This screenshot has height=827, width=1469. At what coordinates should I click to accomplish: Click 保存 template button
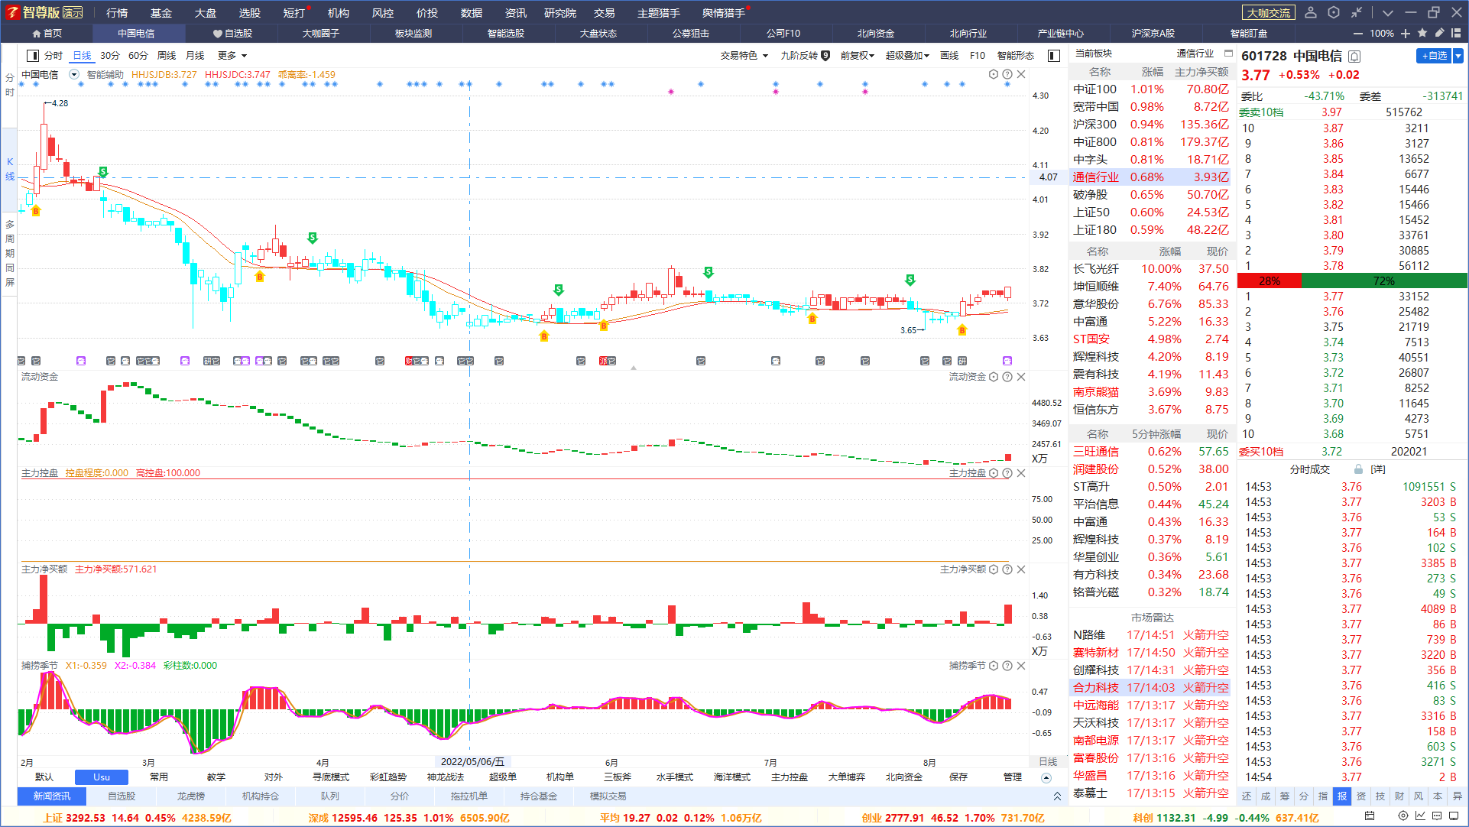pyautogui.click(x=958, y=777)
